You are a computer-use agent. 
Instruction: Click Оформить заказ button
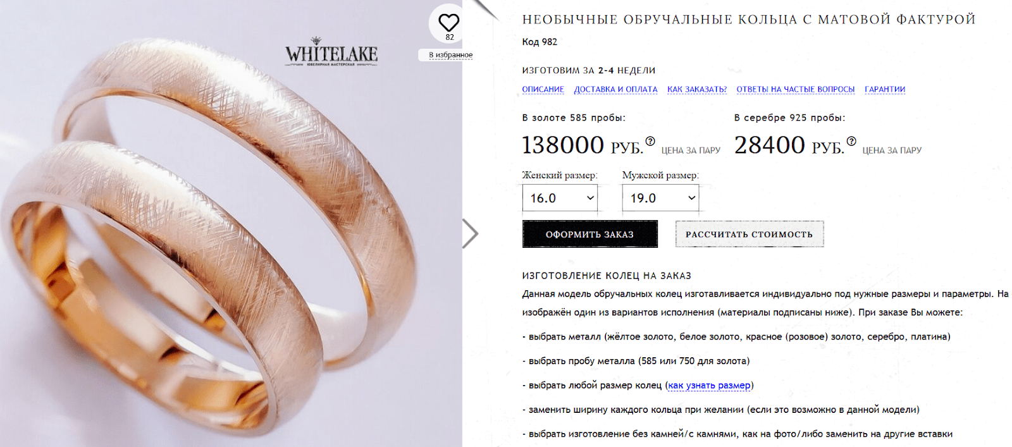coord(589,234)
